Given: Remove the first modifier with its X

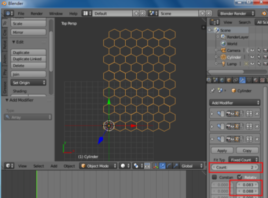Looking at the screenshot, I should point(257,114).
